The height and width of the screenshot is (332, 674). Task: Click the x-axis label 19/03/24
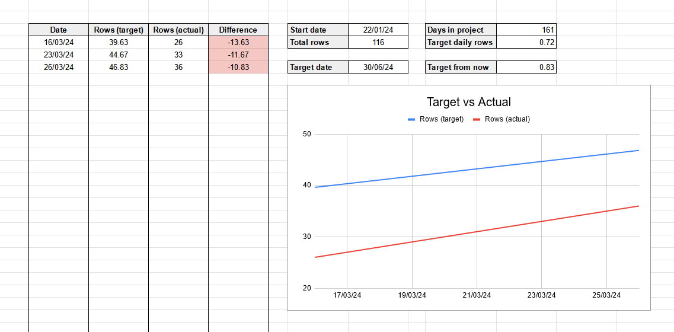[x=412, y=295]
